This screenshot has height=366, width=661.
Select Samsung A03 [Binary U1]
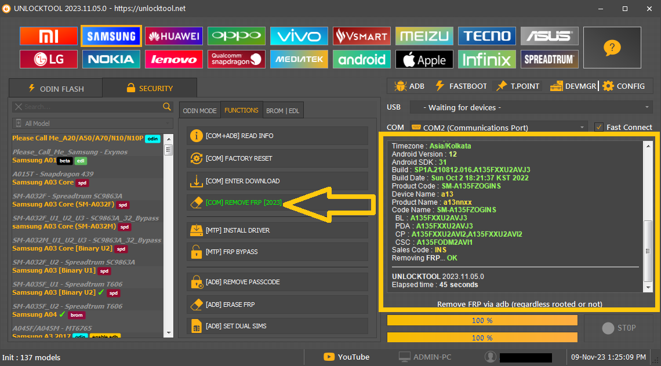54,270
